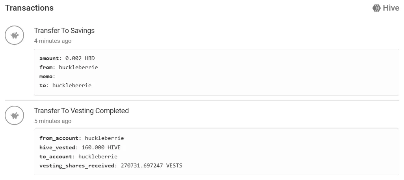Viewport: 404px width, 180px height.
Task: Click the vesting_shares_received VESTS value
Action: tap(151, 165)
